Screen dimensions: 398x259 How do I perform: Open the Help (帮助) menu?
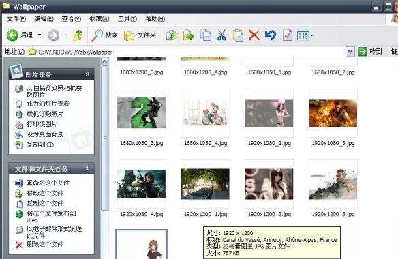click(155, 19)
